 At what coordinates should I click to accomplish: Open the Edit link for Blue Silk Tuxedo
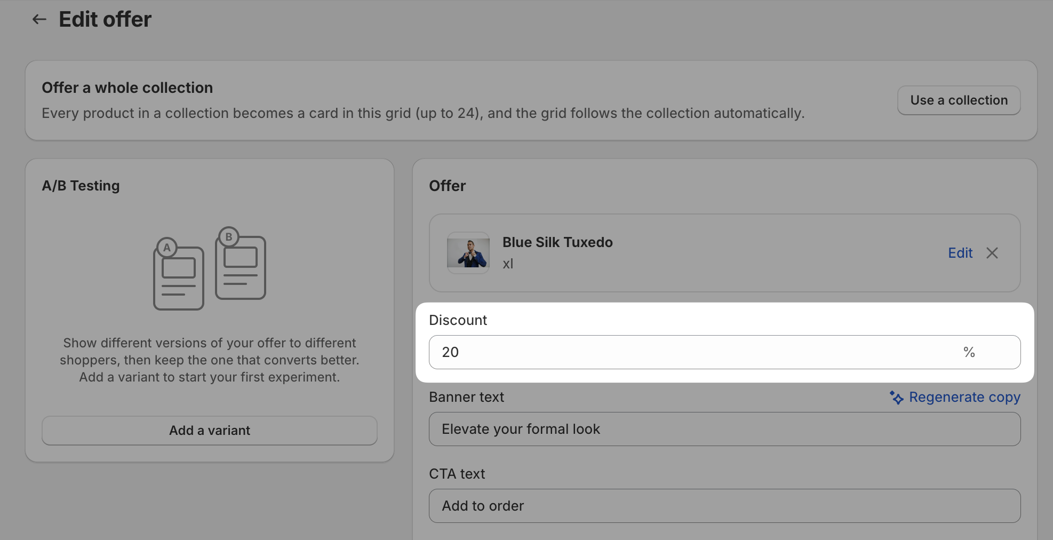960,253
